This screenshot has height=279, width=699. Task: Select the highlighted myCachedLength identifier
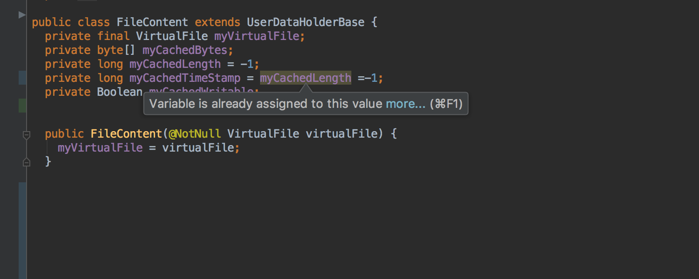click(305, 78)
